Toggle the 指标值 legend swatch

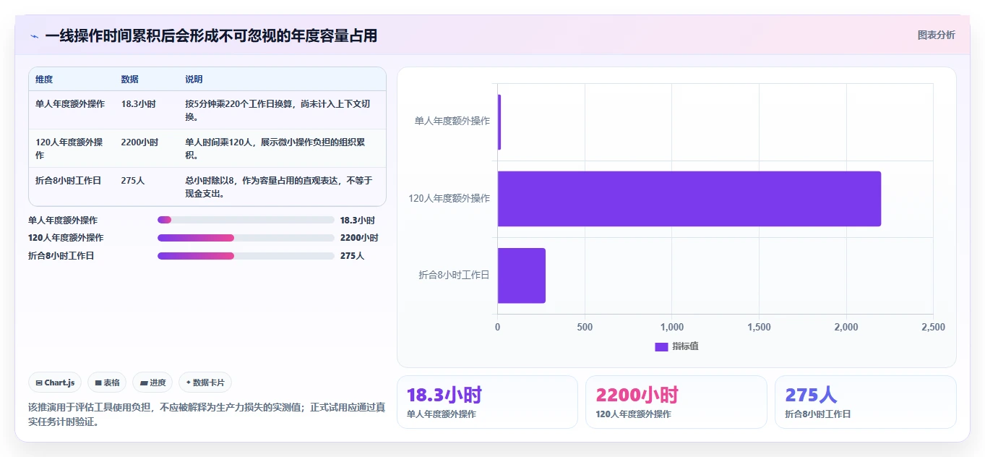661,346
